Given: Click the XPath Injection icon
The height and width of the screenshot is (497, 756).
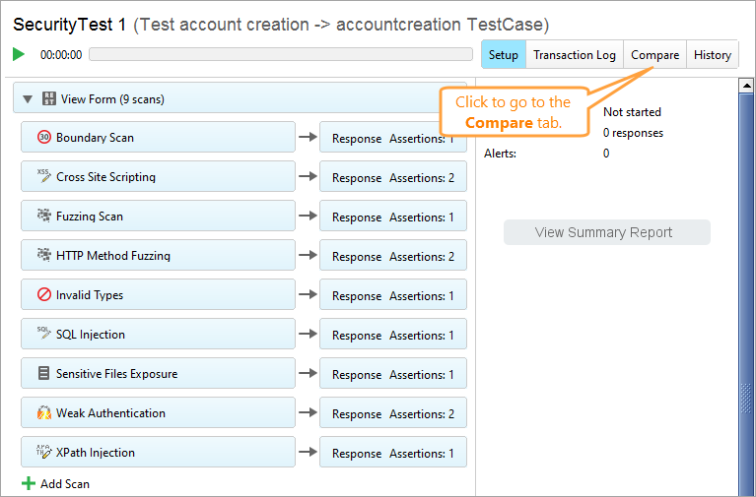Looking at the screenshot, I should pos(44,452).
